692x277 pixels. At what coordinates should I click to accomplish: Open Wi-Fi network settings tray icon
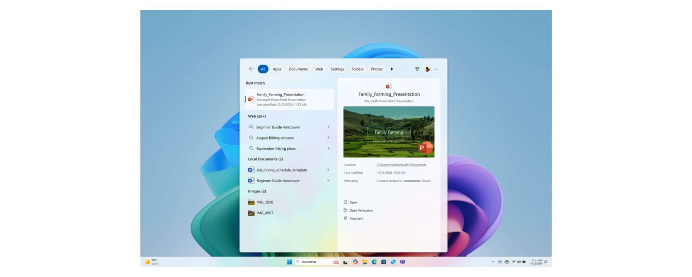click(x=513, y=262)
